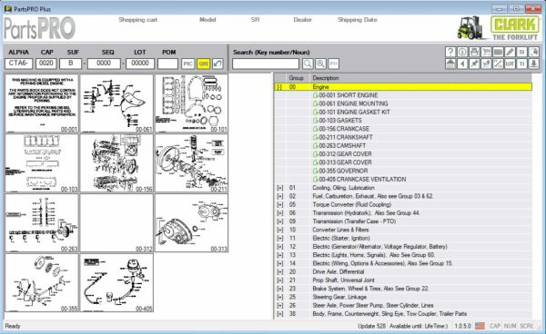Expand group 12 Electric Generator/Alternator
Viewport: 546px width, 334px height.
pos(279,247)
